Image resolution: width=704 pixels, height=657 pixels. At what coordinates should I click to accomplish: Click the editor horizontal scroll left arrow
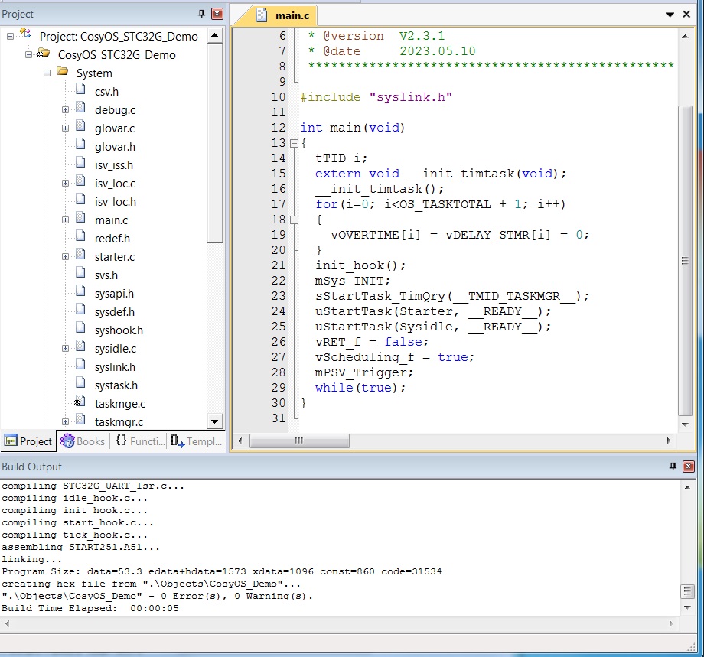pyautogui.click(x=240, y=441)
